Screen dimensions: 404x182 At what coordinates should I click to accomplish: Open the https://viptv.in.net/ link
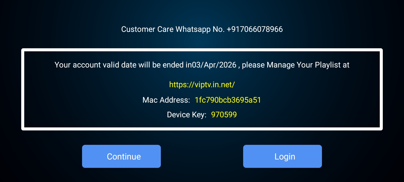click(x=202, y=85)
